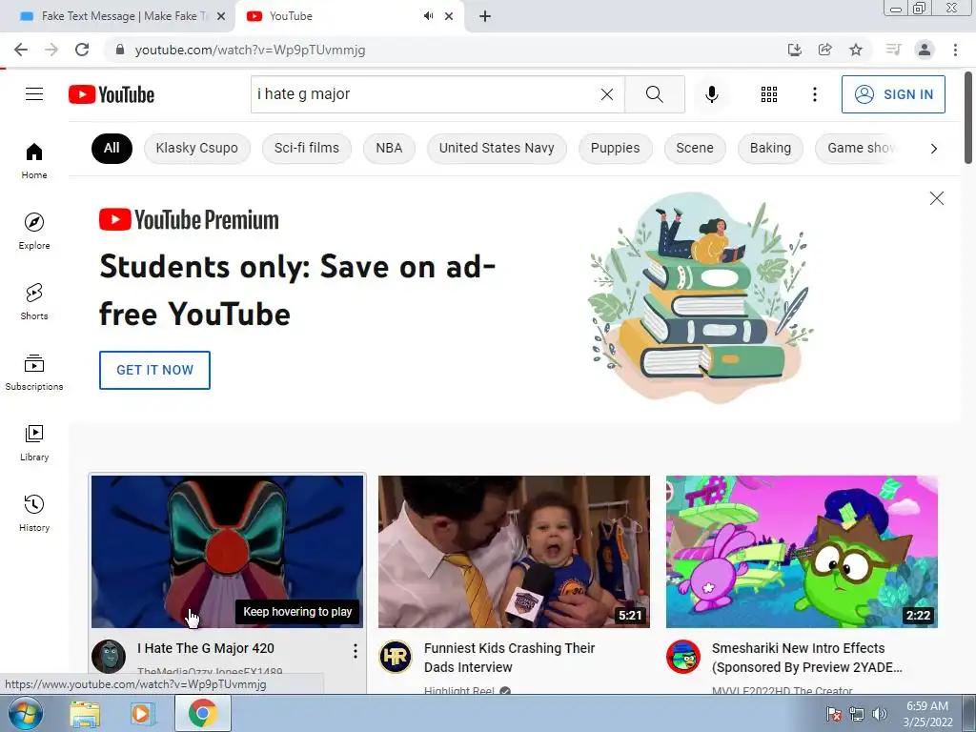The width and height of the screenshot is (976, 732).
Task: Click the SIGN IN button
Action: point(893,94)
